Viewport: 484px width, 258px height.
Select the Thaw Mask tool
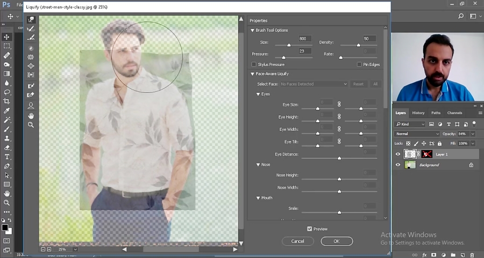(x=31, y=95)
